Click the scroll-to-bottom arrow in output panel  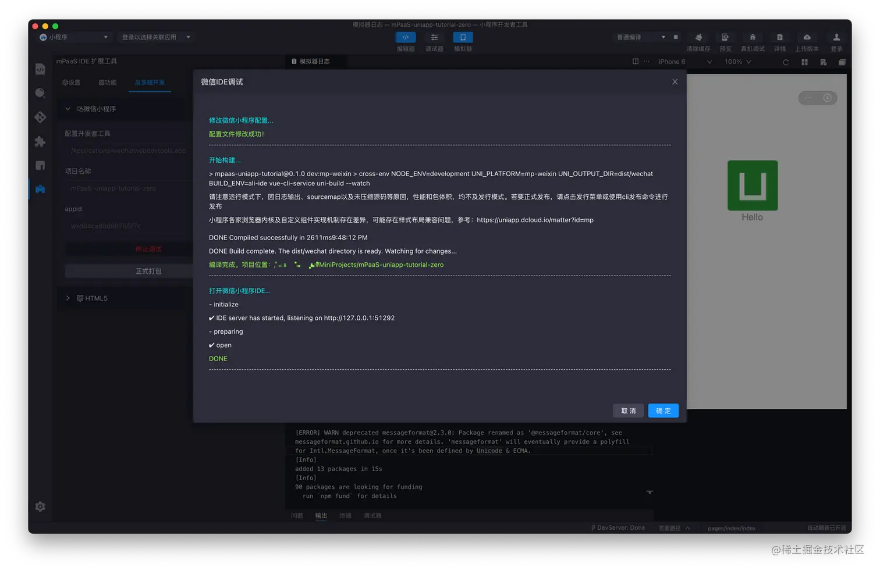(x=650, y=493)
